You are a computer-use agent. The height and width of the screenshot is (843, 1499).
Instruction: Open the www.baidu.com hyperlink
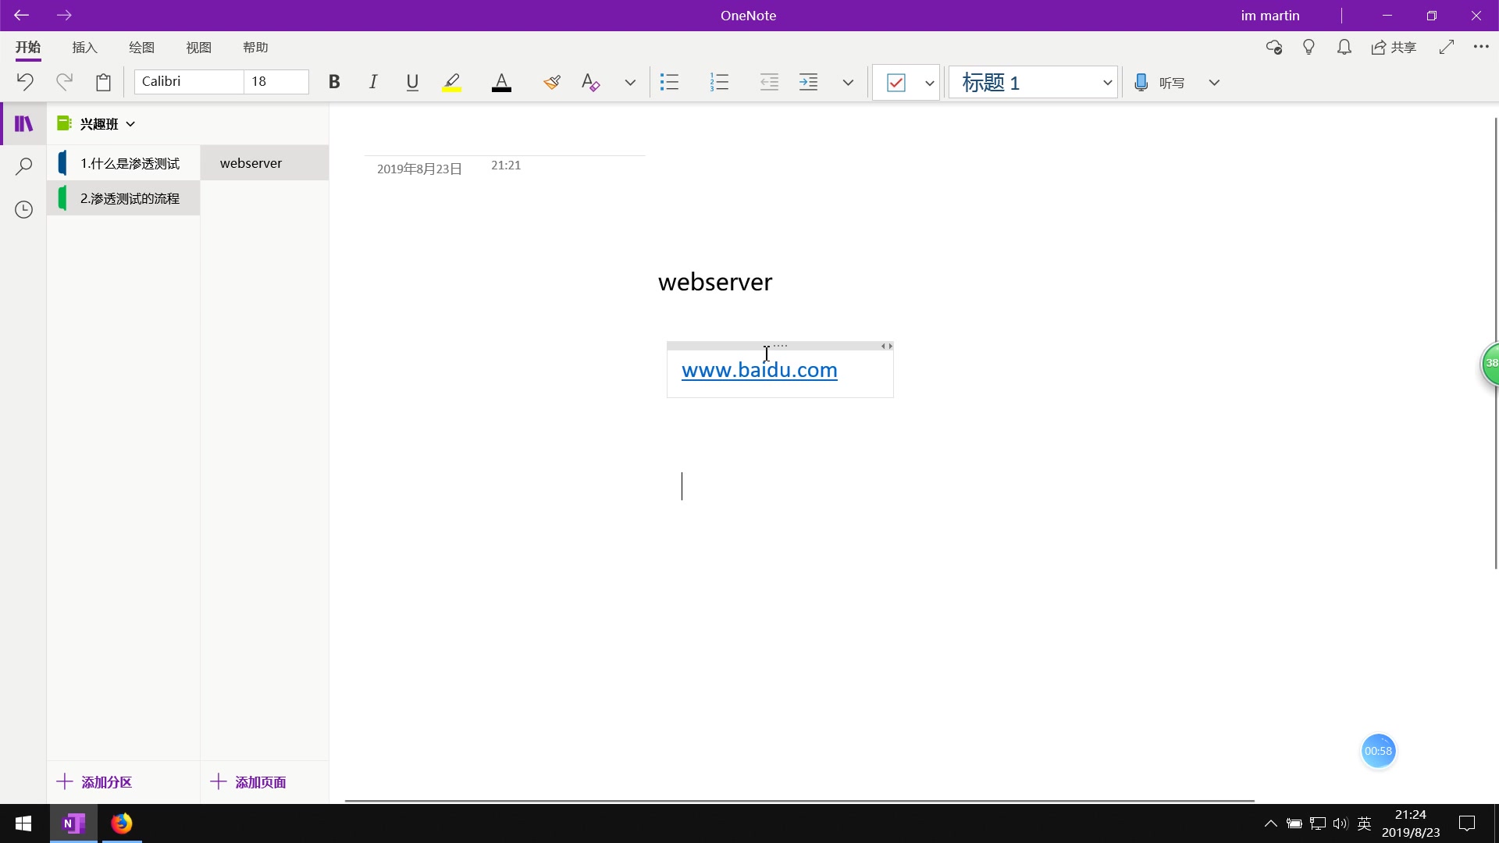759,370
